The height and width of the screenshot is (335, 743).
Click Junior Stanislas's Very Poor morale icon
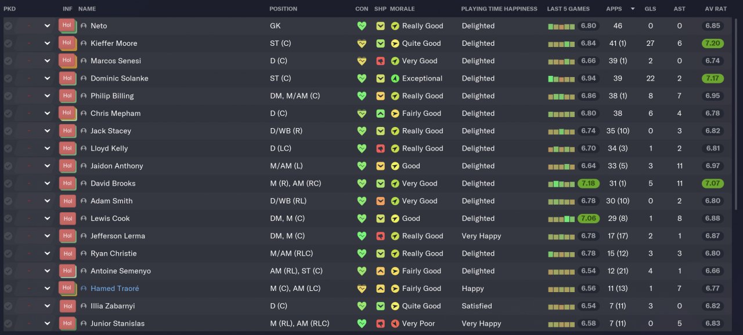395,323
